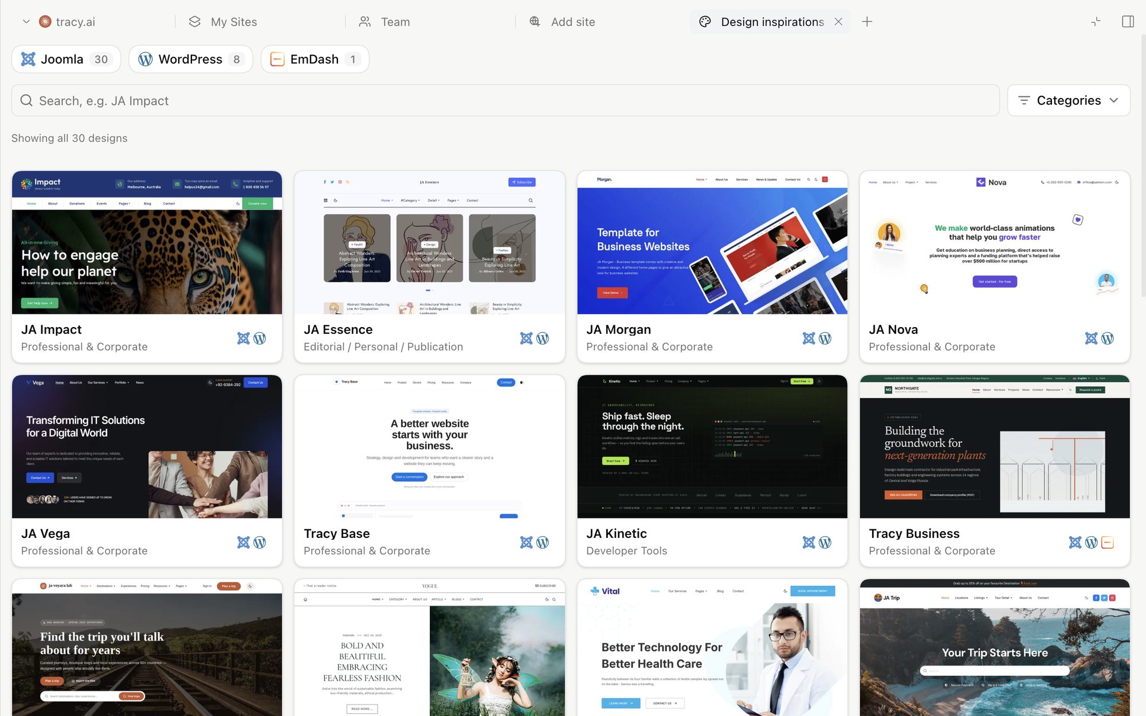
Task: Expand the Categories dropdown
Action: click(x=1069, y=101)
